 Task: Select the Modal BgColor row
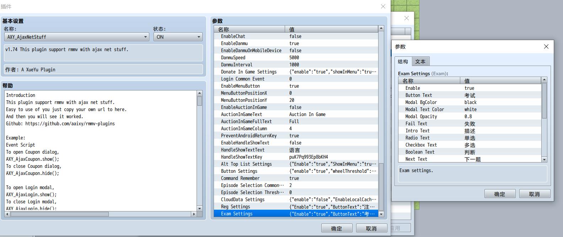tap(470, 102)
